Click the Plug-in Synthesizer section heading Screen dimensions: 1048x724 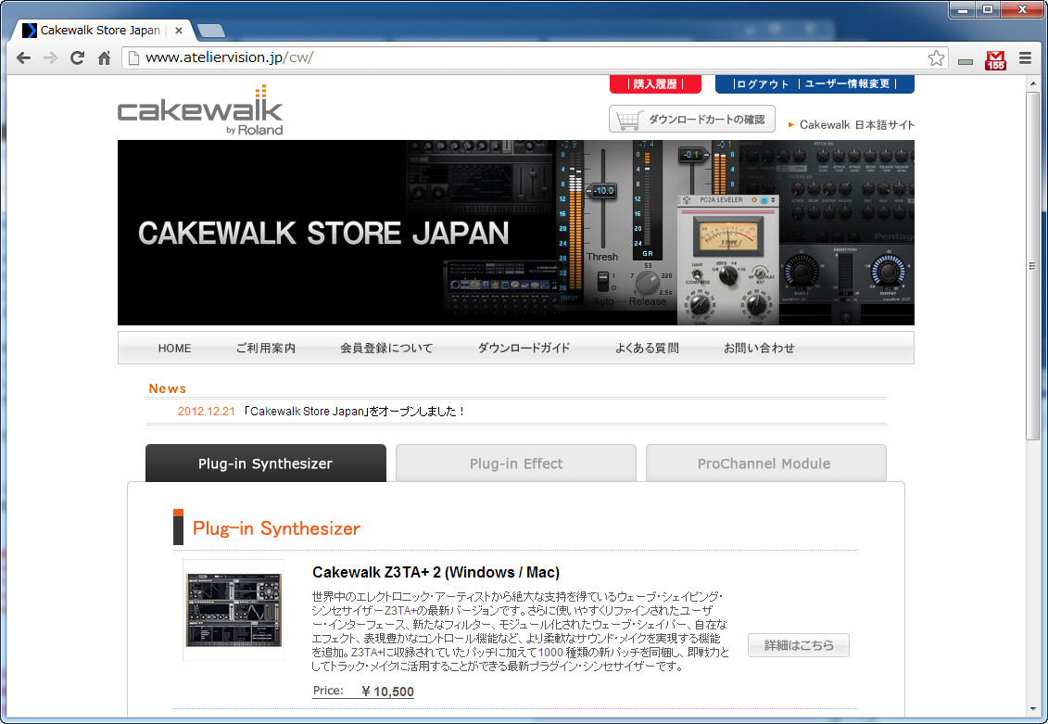click(x=276, y=528)
